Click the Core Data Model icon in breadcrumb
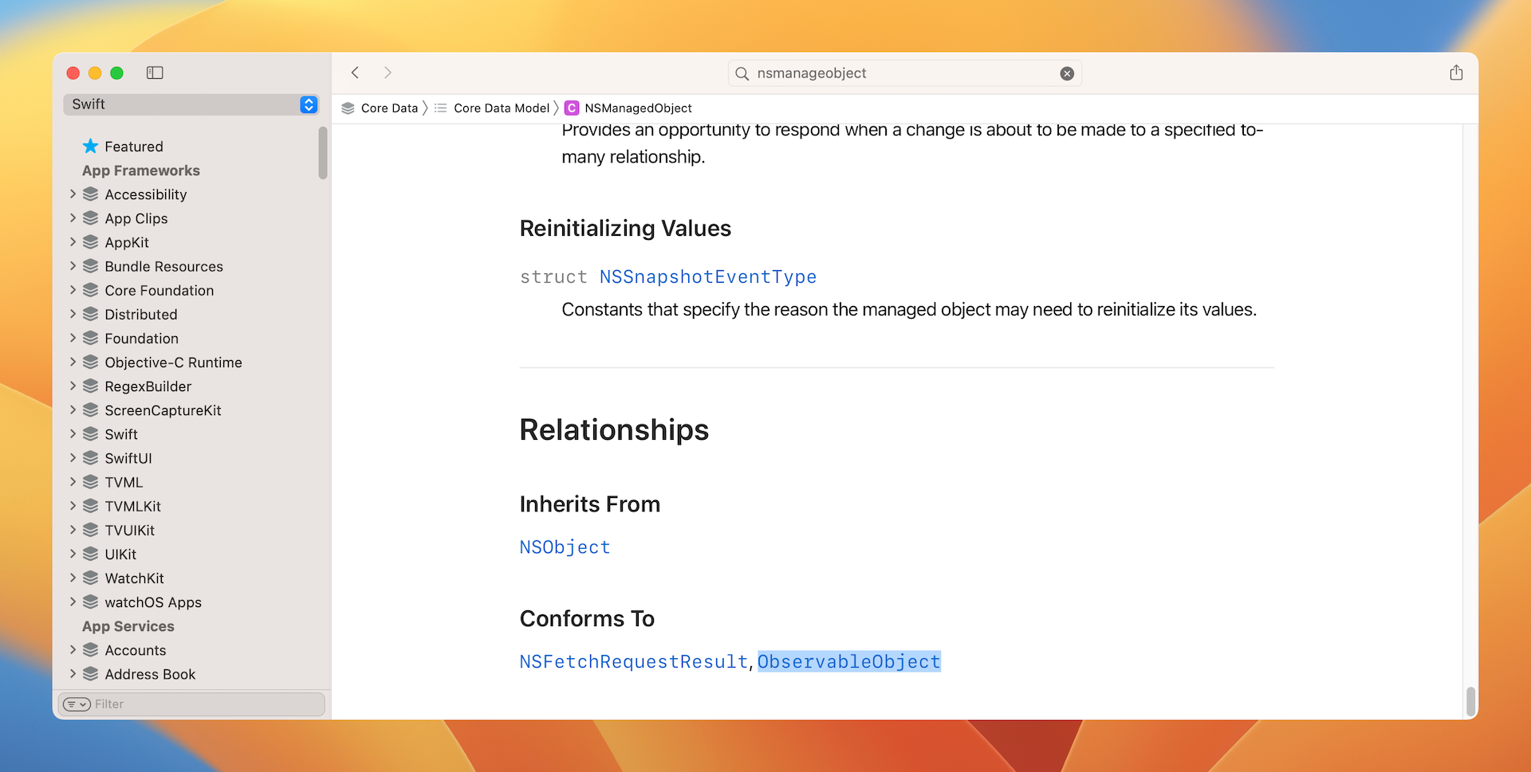Screen dimensions: 1531x772 pos(441,108)
